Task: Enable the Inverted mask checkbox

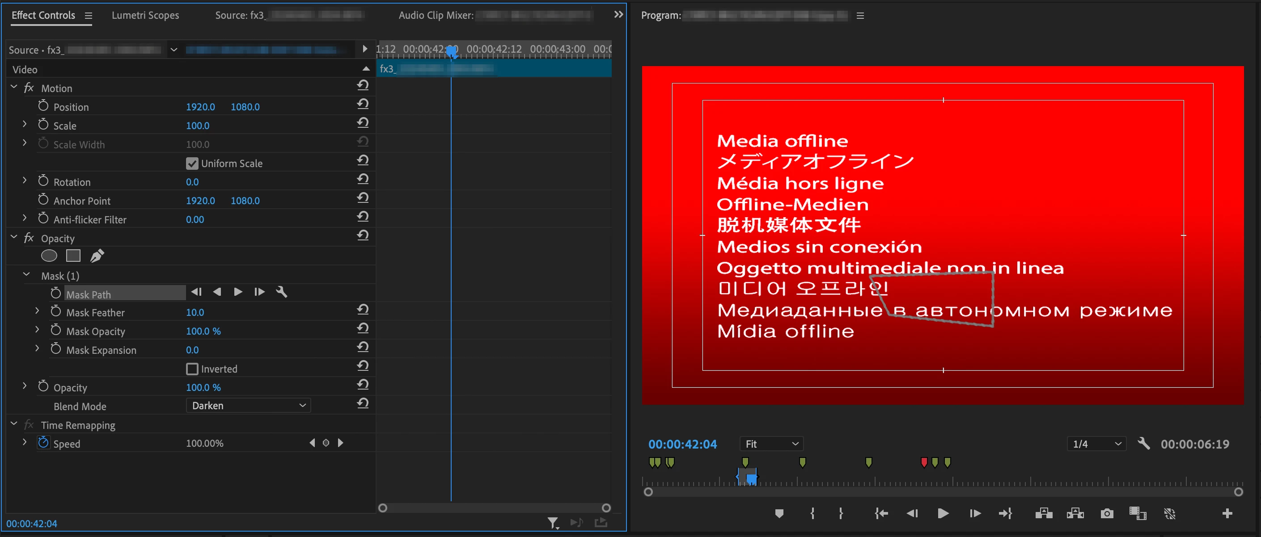Action: tap(192, 369)
